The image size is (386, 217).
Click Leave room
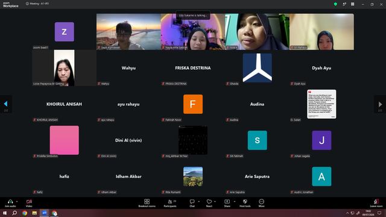376,203
